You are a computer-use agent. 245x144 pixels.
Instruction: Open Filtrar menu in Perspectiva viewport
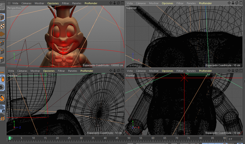pyautogui.click(x=66, y=3)
